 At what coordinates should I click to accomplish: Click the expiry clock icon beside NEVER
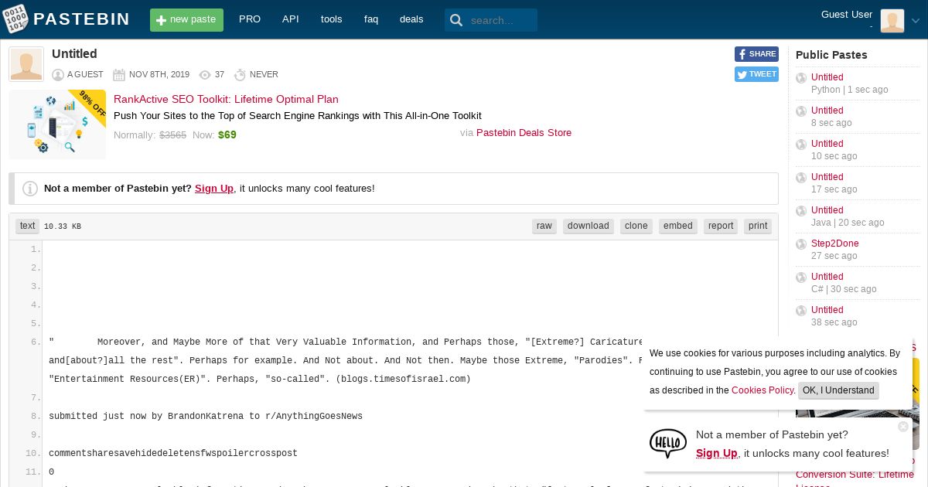240,75
